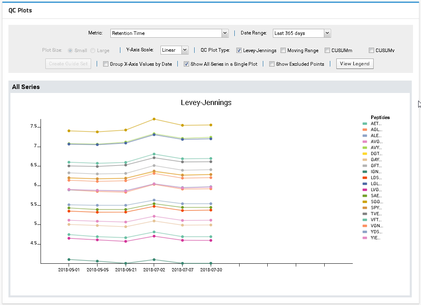Expand the Date Range dropdown
This screenshot has height=305, width=421.
(327, 33)
